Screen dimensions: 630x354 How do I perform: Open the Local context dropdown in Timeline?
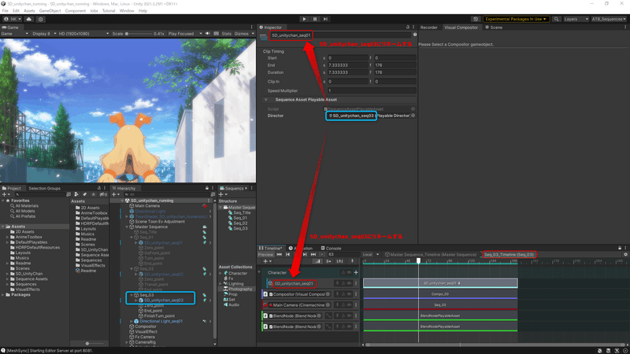(x=371, y=254)
